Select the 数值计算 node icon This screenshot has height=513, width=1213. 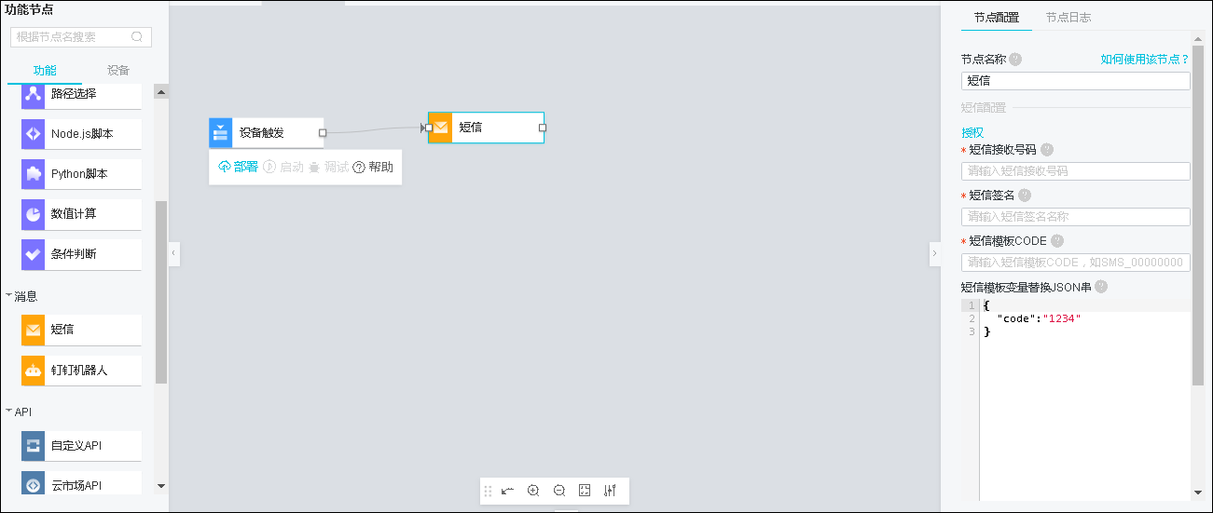34,214
